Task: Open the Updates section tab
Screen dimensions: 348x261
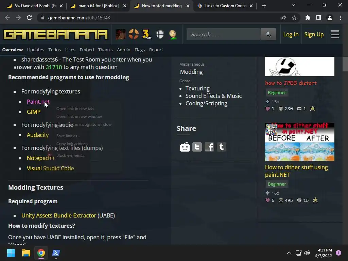Action: point(35,50)
